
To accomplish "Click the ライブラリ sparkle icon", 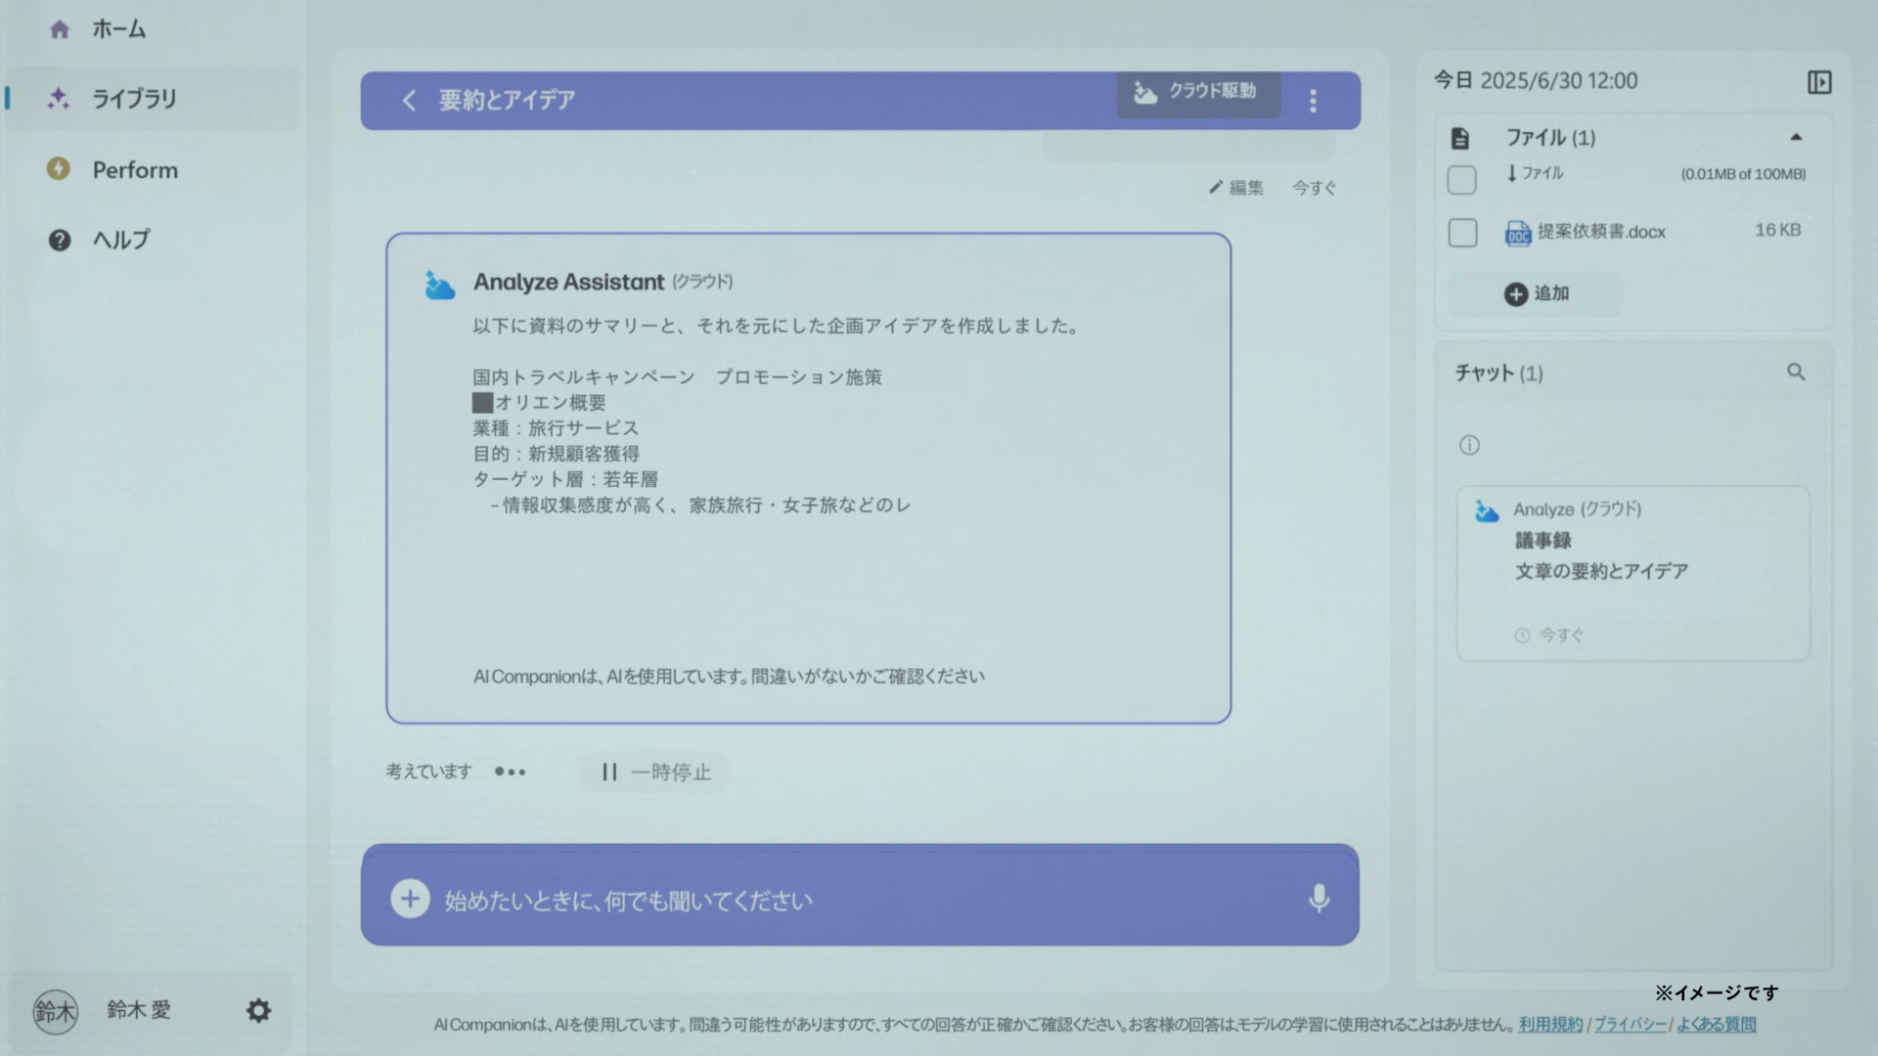I will [x=59, y=98].
